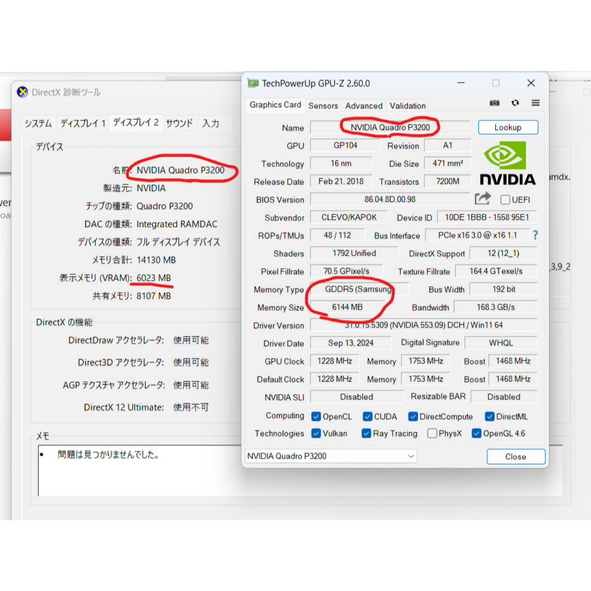Viewport: 591px width, 591px height.
Task: Click the Resizable BAR Disabled value
Action: (x=504, y=397)
